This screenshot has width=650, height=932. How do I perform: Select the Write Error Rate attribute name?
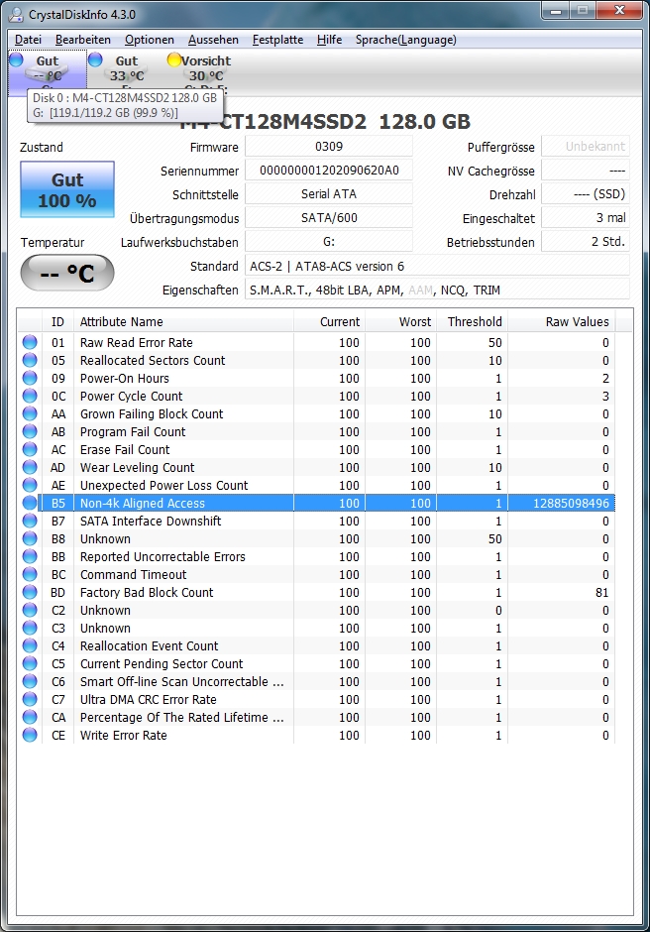click(x=124, y=736)
